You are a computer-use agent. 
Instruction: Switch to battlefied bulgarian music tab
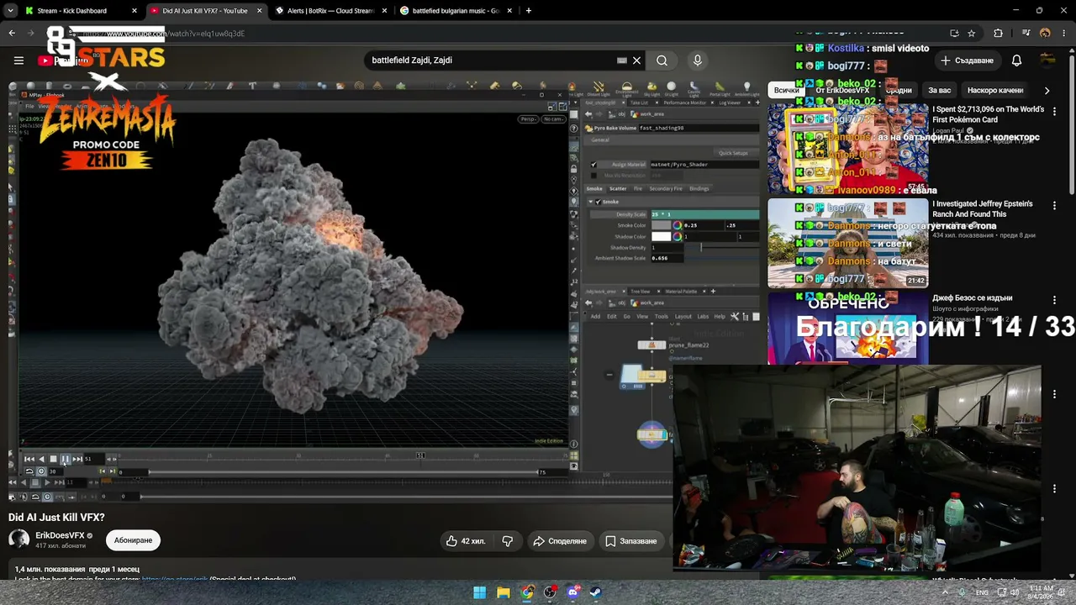pyautogui.click(x=456, y=11)
